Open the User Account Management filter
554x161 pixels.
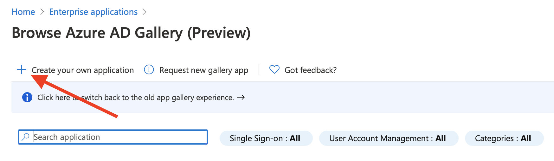tap(388, 138)
